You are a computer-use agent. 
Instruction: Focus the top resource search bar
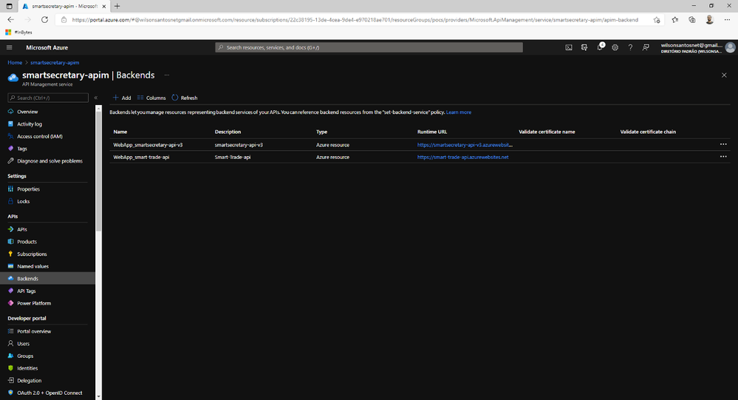[369, 47]
